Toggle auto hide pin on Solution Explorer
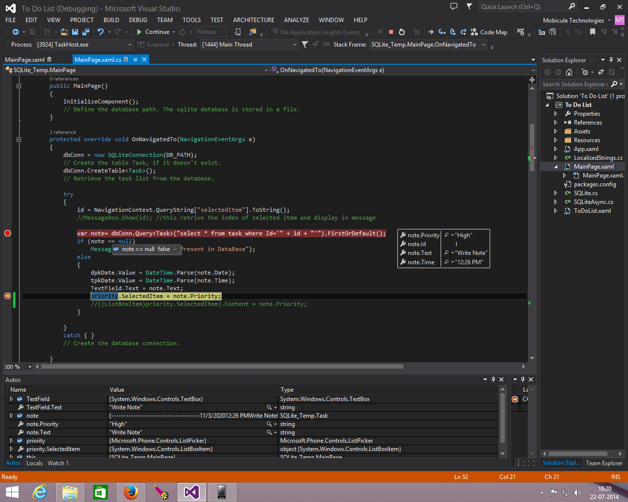The width and height of the screenshot is (628, 502). click(611, 60)
